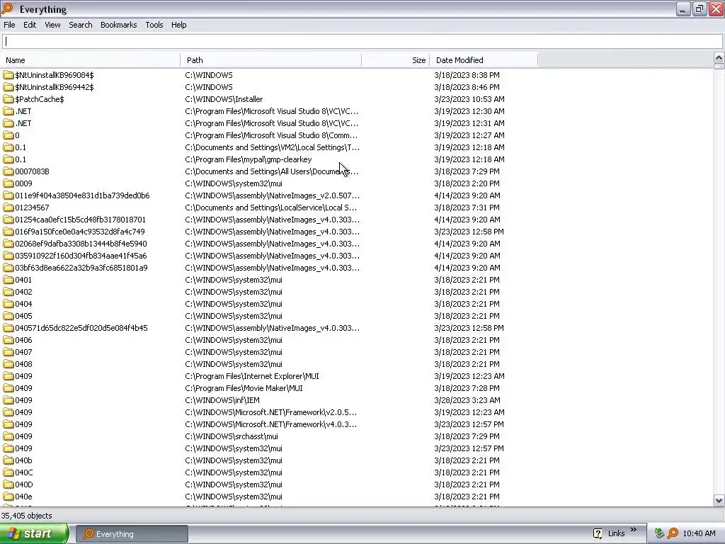Select 0409 folder in Movie Maker\MUI
This screenshot has height=544, width=725.
(x=23, y=388)
